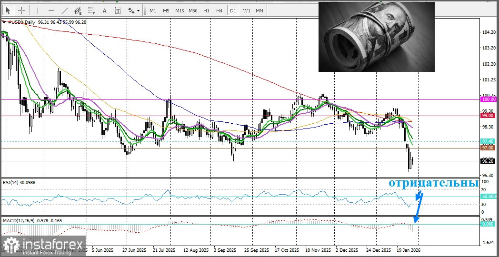Open the arrows objects dropdown
Screen dimensions: 499x257
tap(134, 10)
